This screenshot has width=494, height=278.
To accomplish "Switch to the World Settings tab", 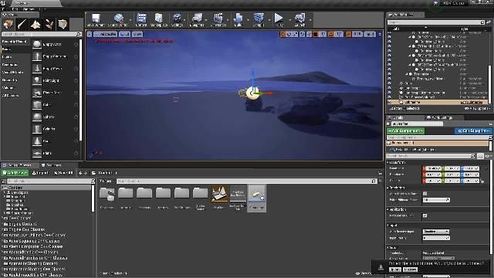I will [x=442, y=117].
